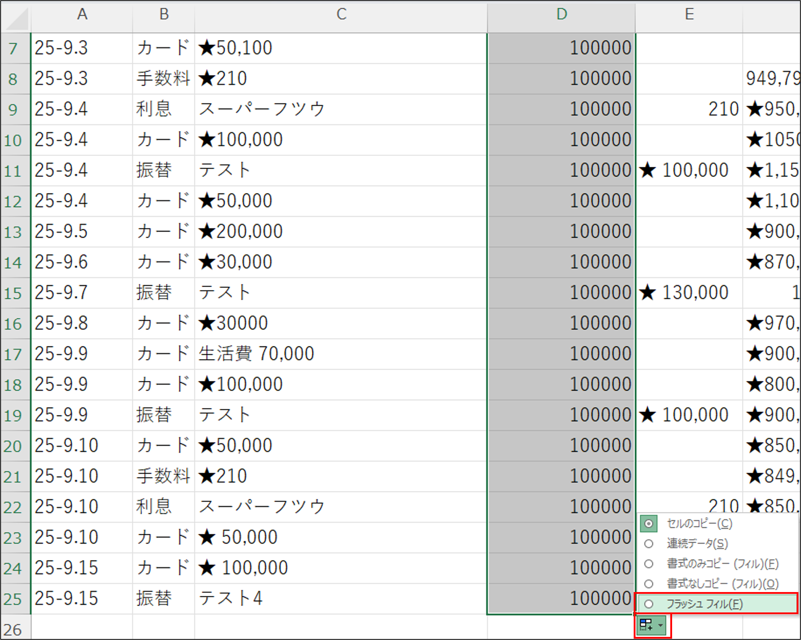Click 手数料 cell in row 8

(163, 79)
